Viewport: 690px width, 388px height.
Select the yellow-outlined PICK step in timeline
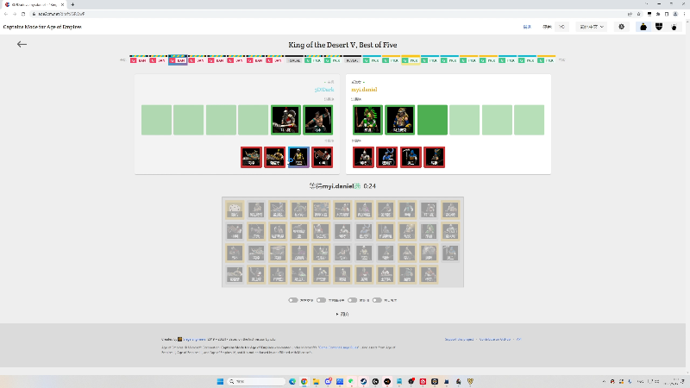point(411,59)
